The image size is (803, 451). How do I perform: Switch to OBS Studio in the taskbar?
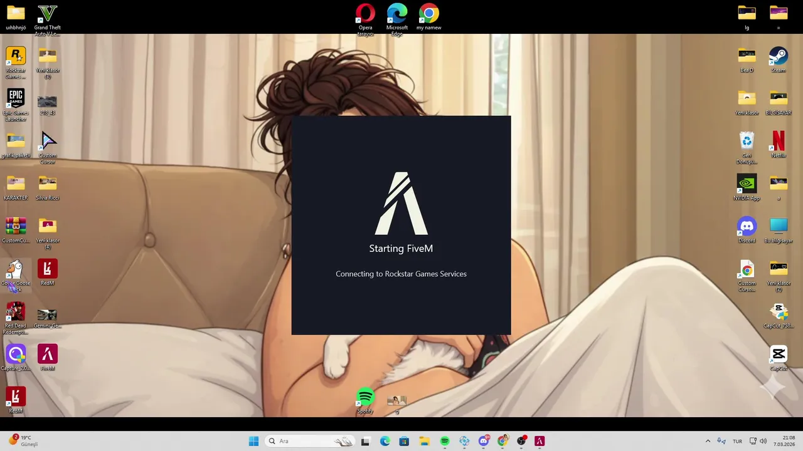[521, 441]
